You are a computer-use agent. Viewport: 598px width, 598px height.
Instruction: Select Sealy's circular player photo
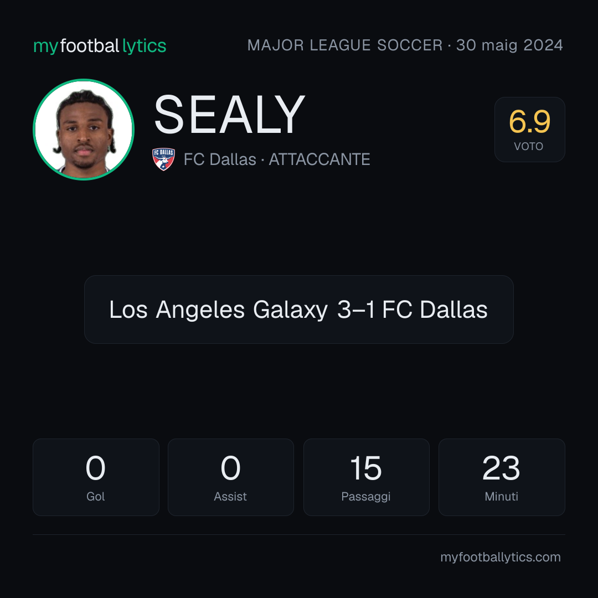click(84, 129)
